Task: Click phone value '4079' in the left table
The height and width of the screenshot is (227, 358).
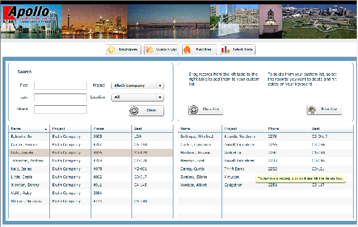Action: [98, 169]
